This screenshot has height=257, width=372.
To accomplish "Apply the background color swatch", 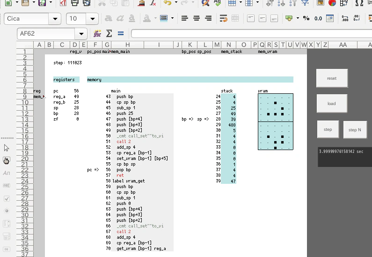I will (x=164, y=18).
